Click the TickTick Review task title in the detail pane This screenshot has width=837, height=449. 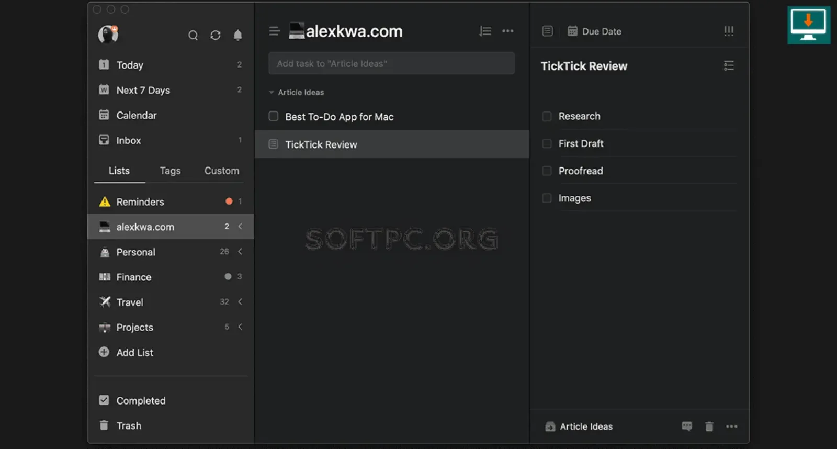[x=584, y=66]
